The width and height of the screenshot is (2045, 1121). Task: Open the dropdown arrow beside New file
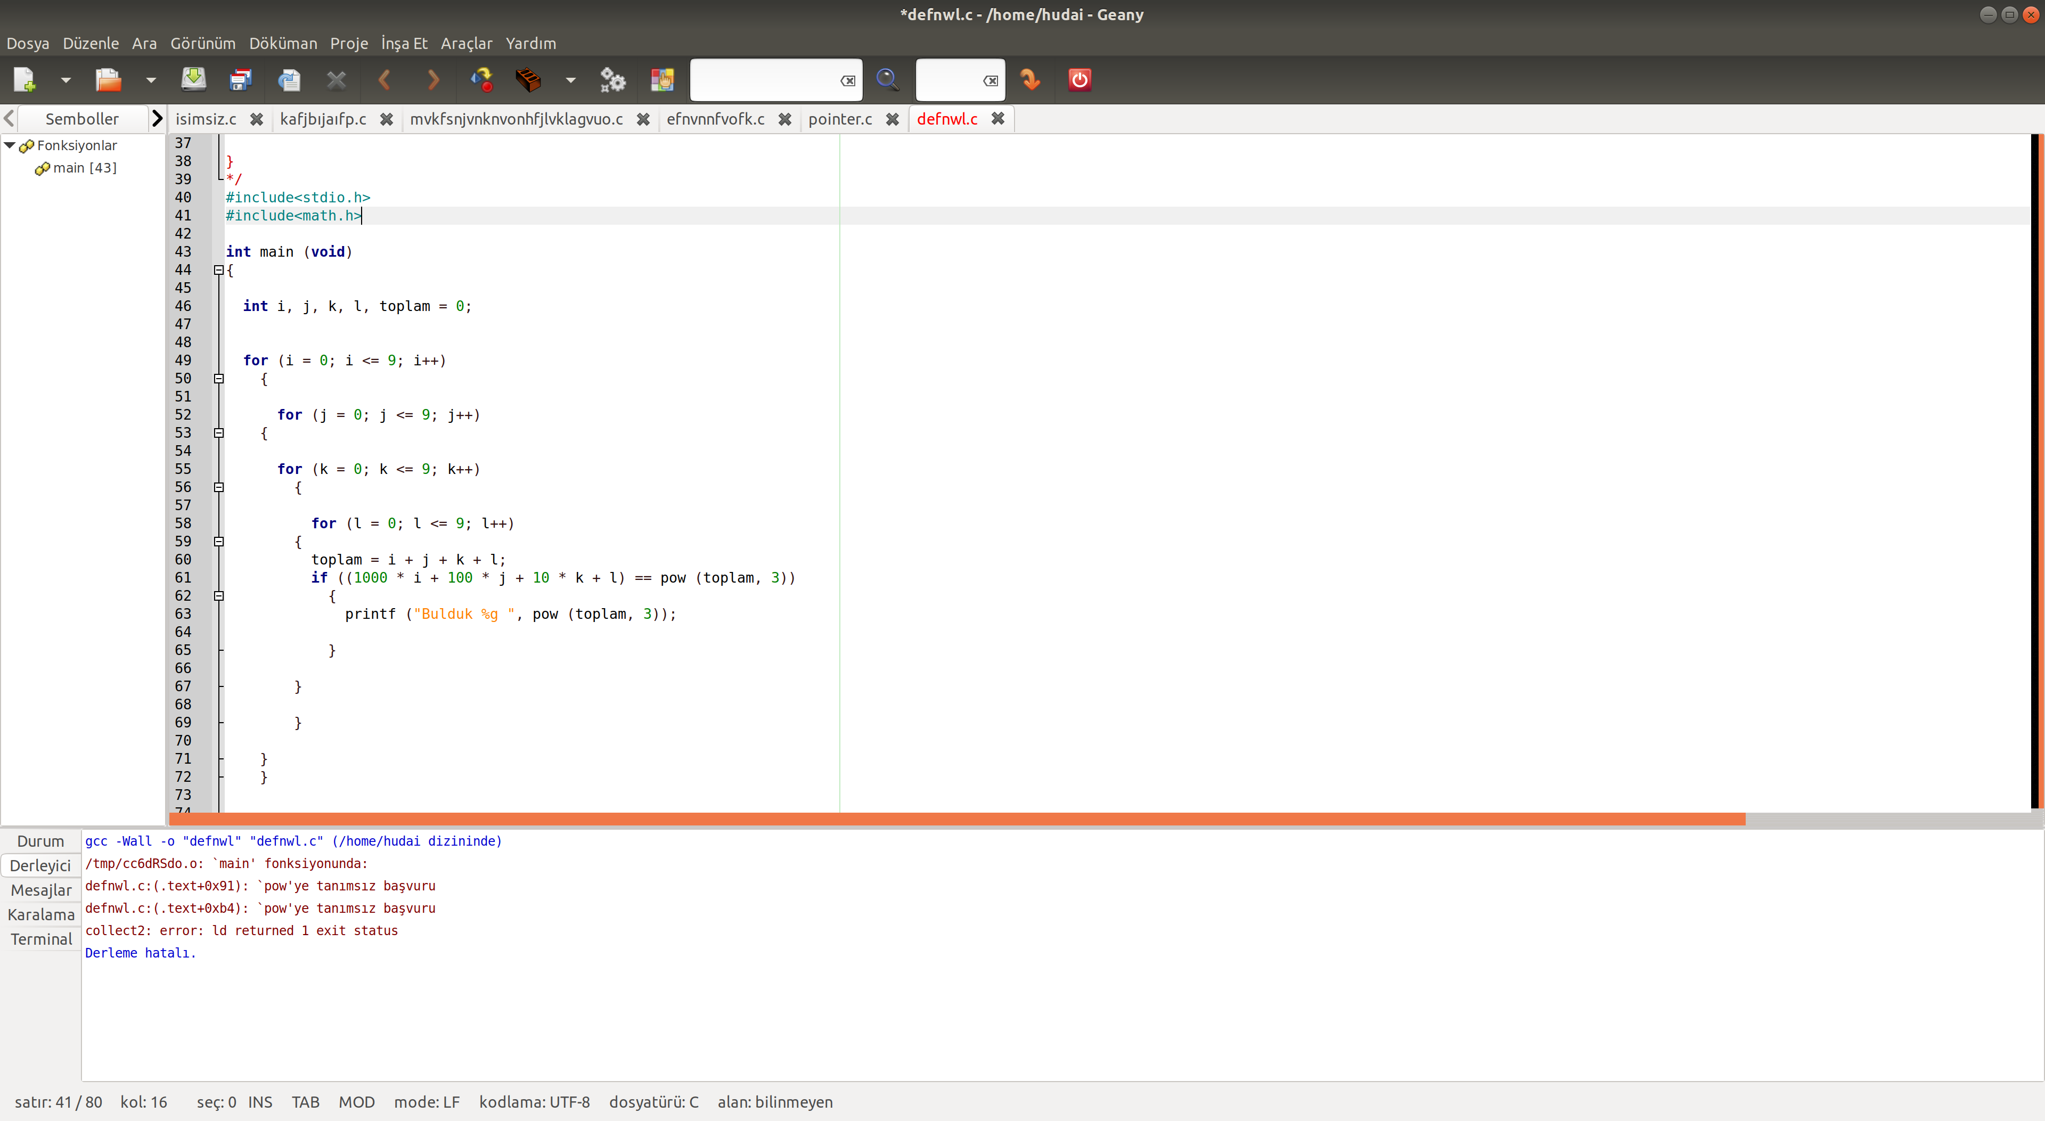[66, 79]
